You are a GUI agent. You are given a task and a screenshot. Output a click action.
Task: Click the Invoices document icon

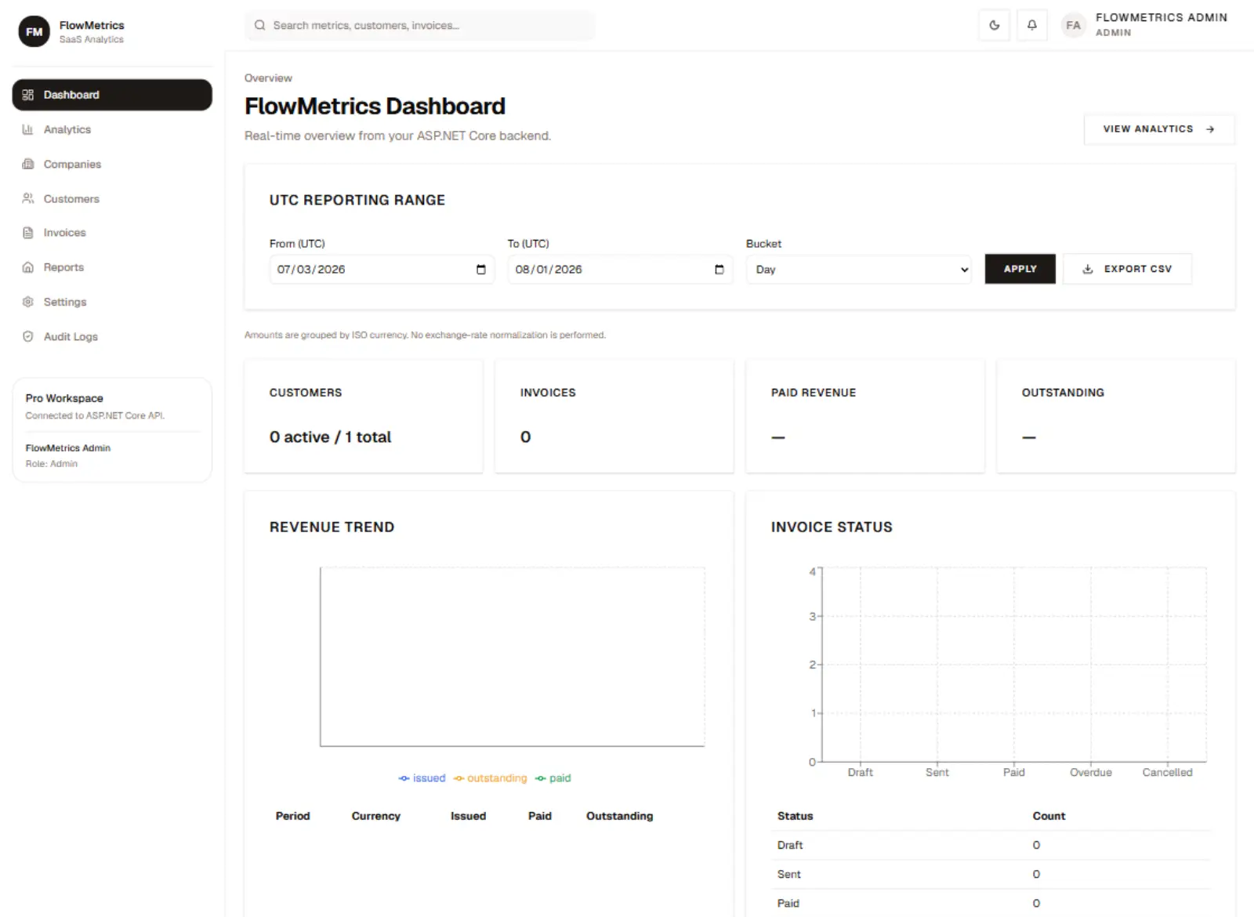(28, 233)
